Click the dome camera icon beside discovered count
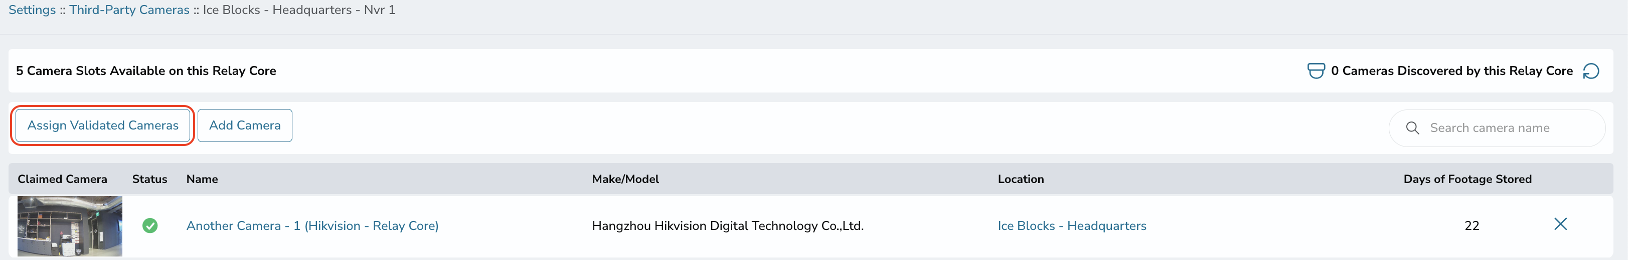 (x=1315, y=70)
